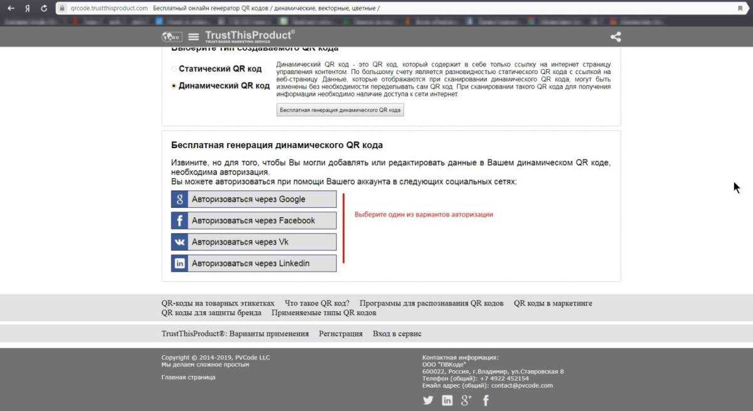Open Facebook icon in footer
The image size is (753, 411).
[x=486, y=400]
